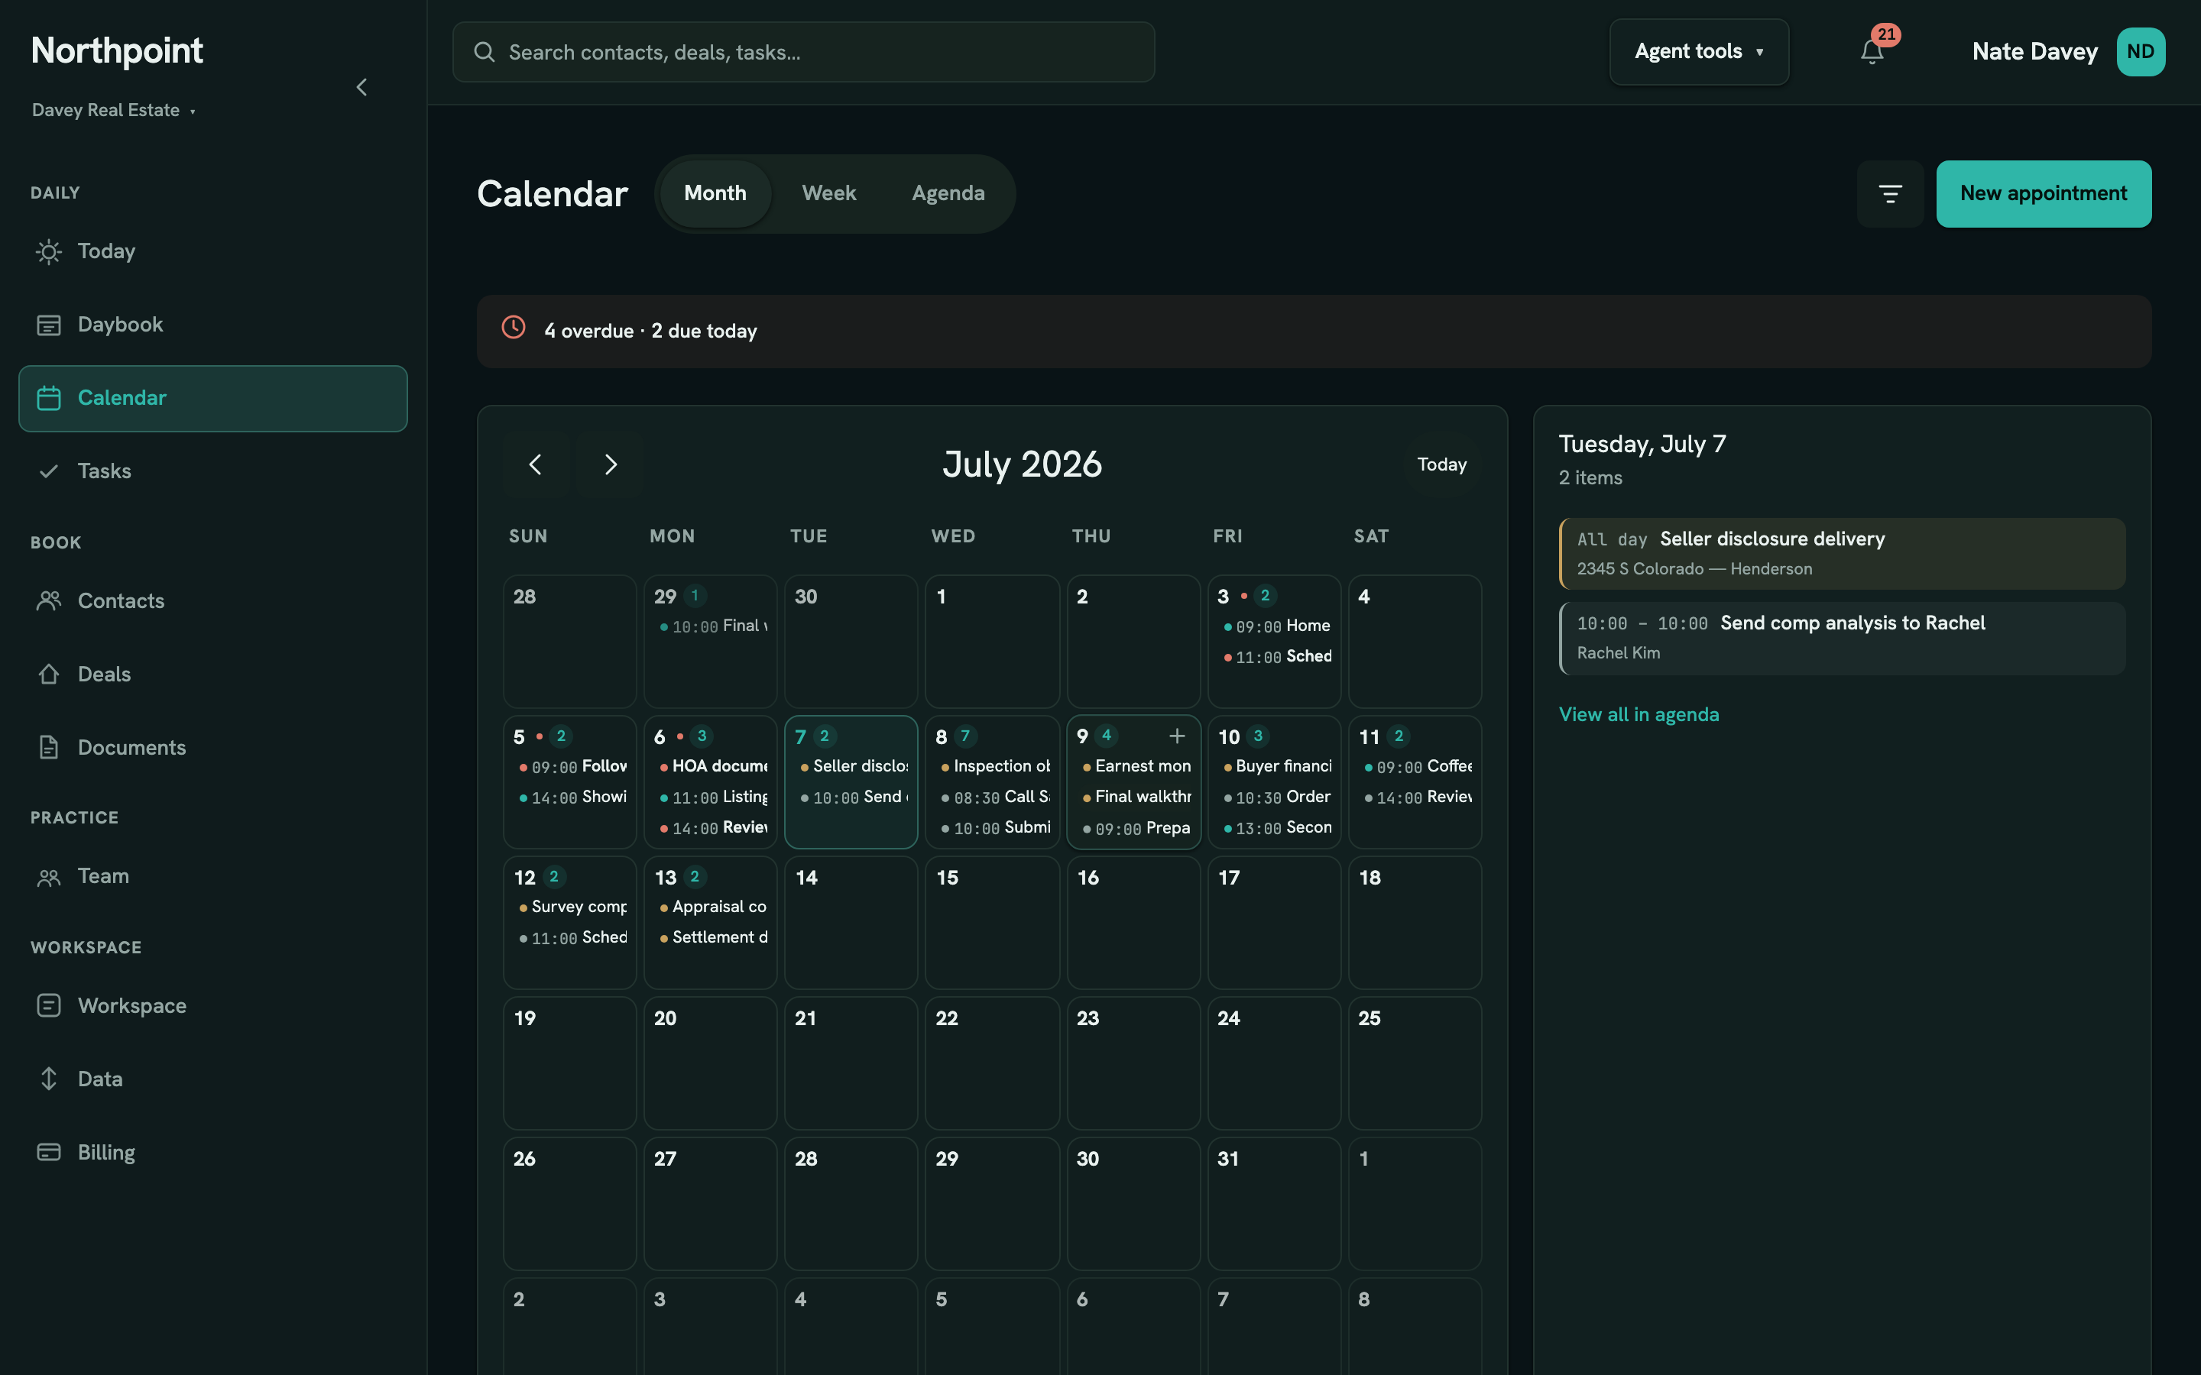2201x1375 pixels.
Task: Follow View all in agenda link
Action: (1638, 715)
